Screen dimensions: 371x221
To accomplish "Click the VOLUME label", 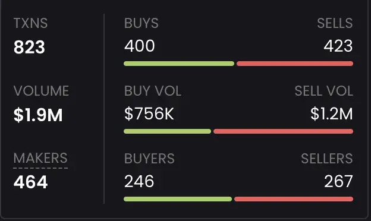I will (x=41, y=91).
